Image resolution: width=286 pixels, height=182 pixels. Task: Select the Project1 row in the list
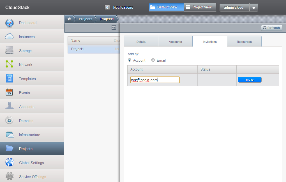coord(90,49)
